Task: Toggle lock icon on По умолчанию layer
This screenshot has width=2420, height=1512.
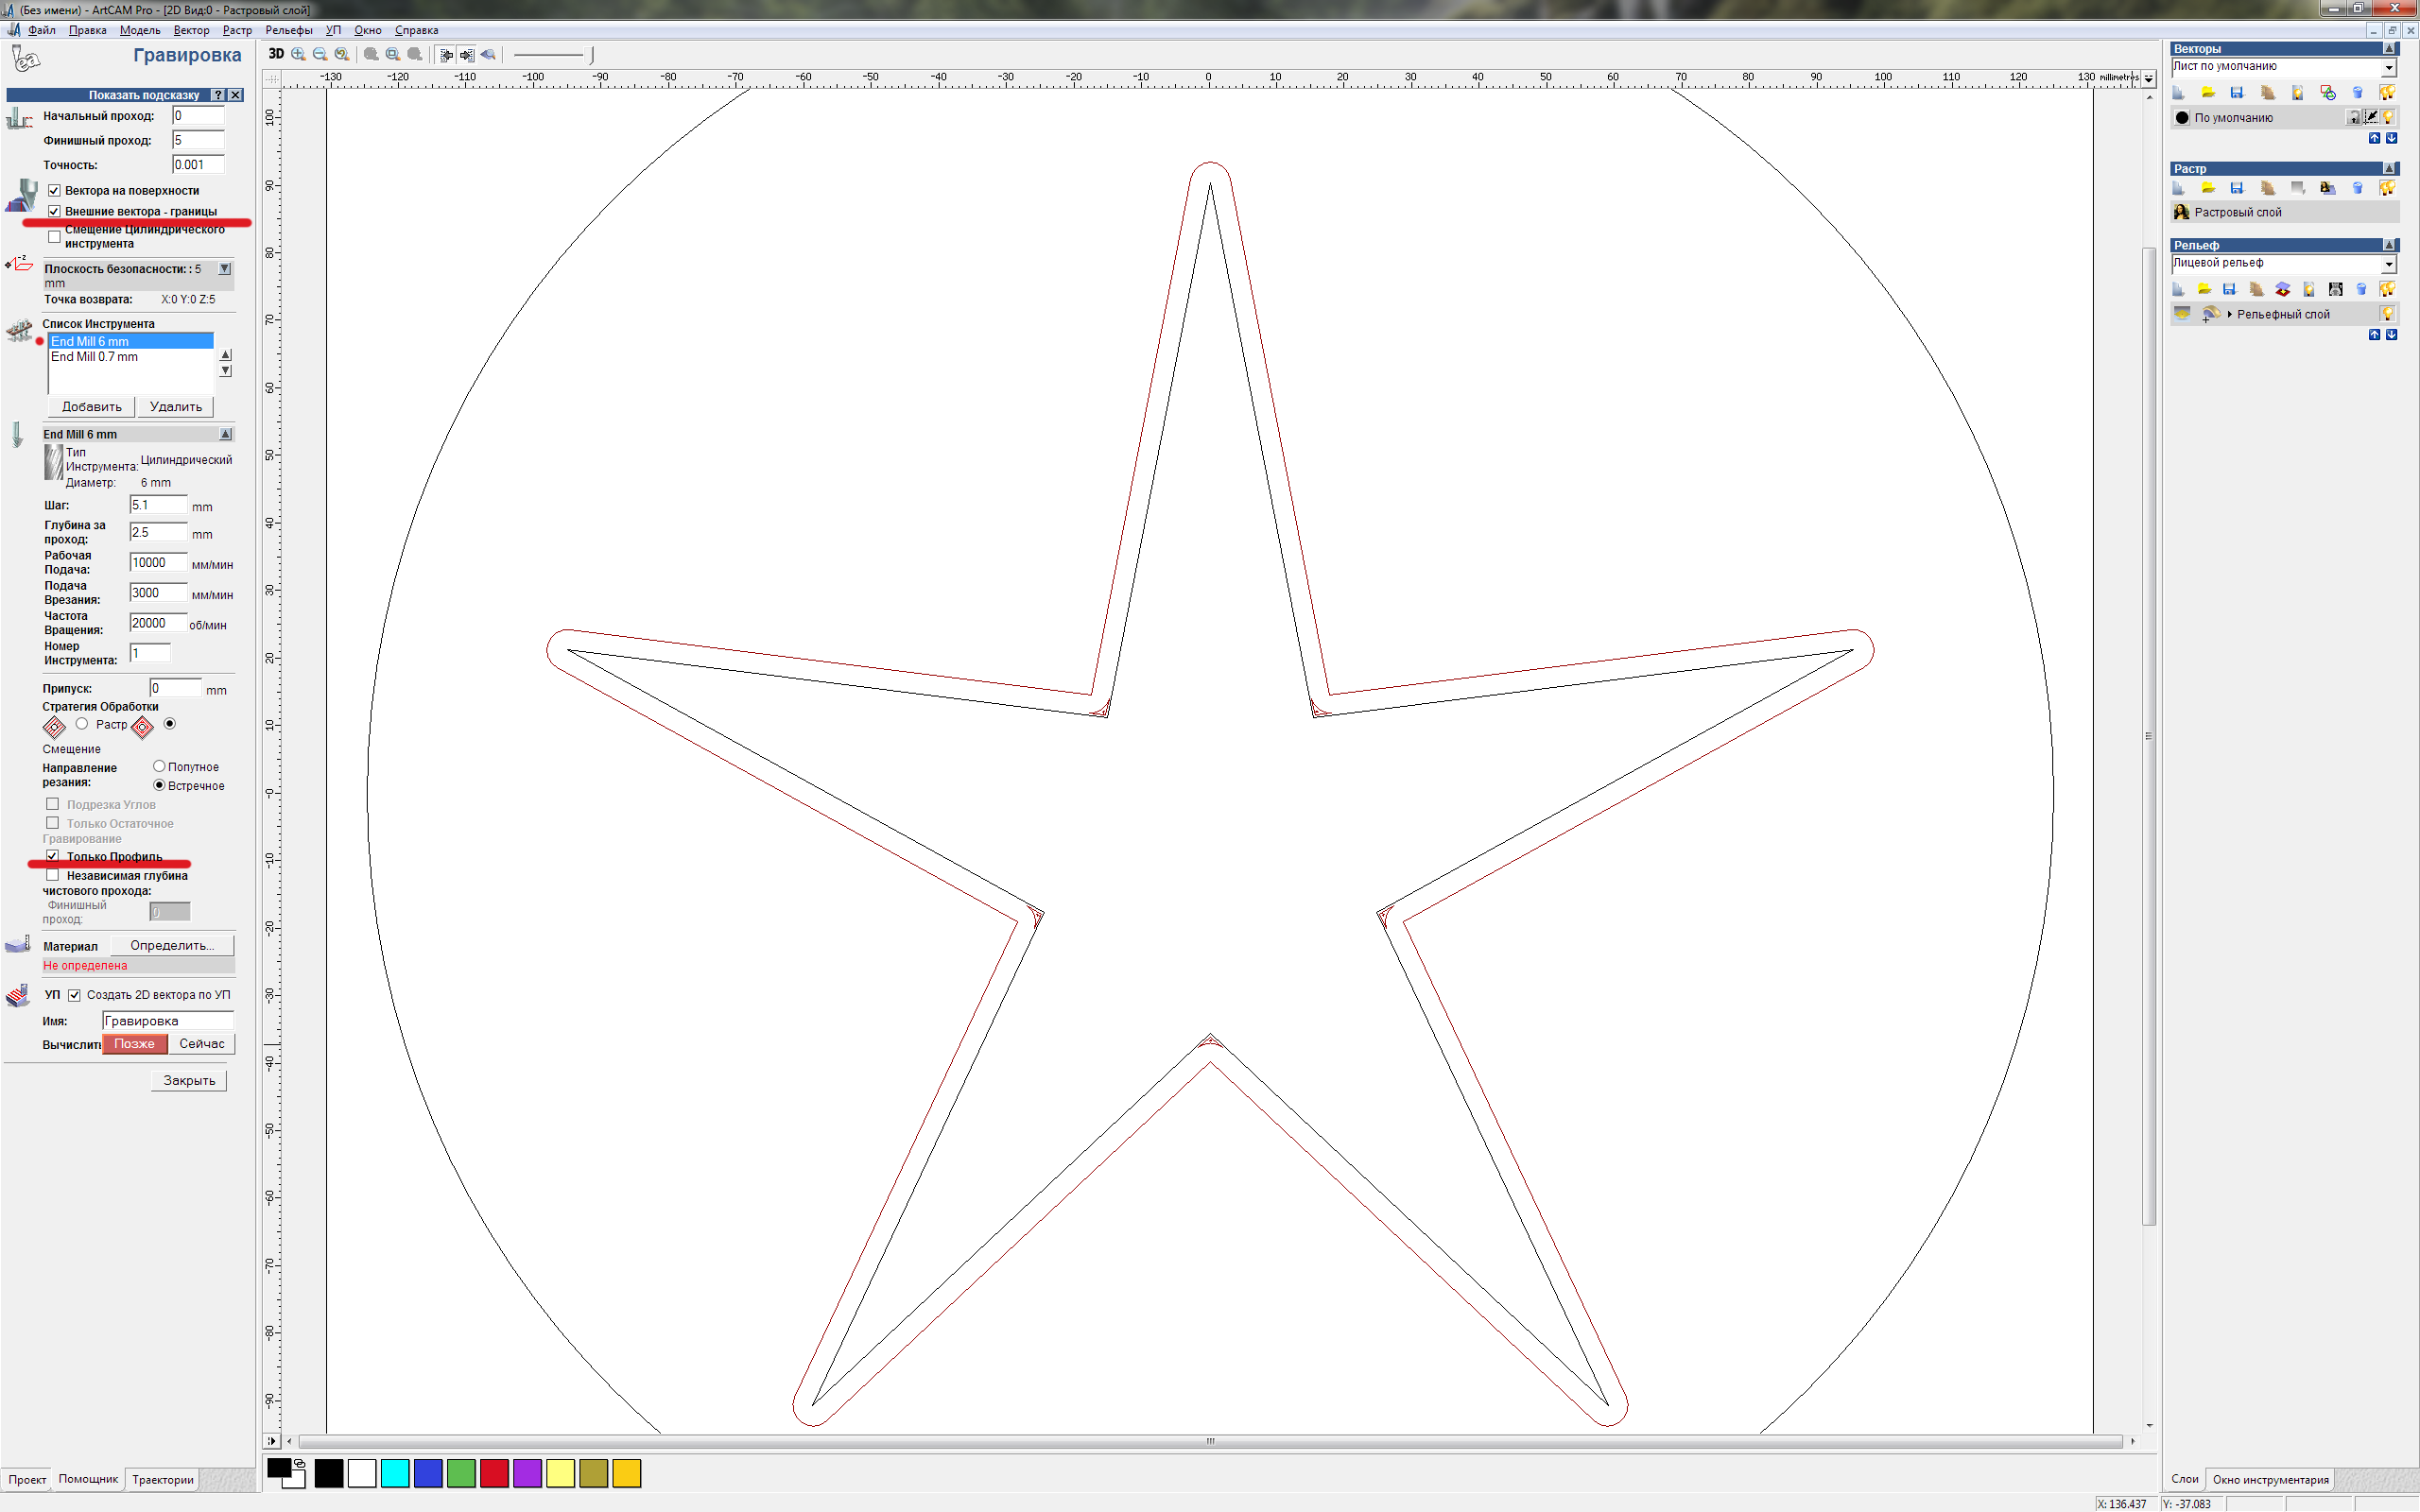Action: 2354,118
